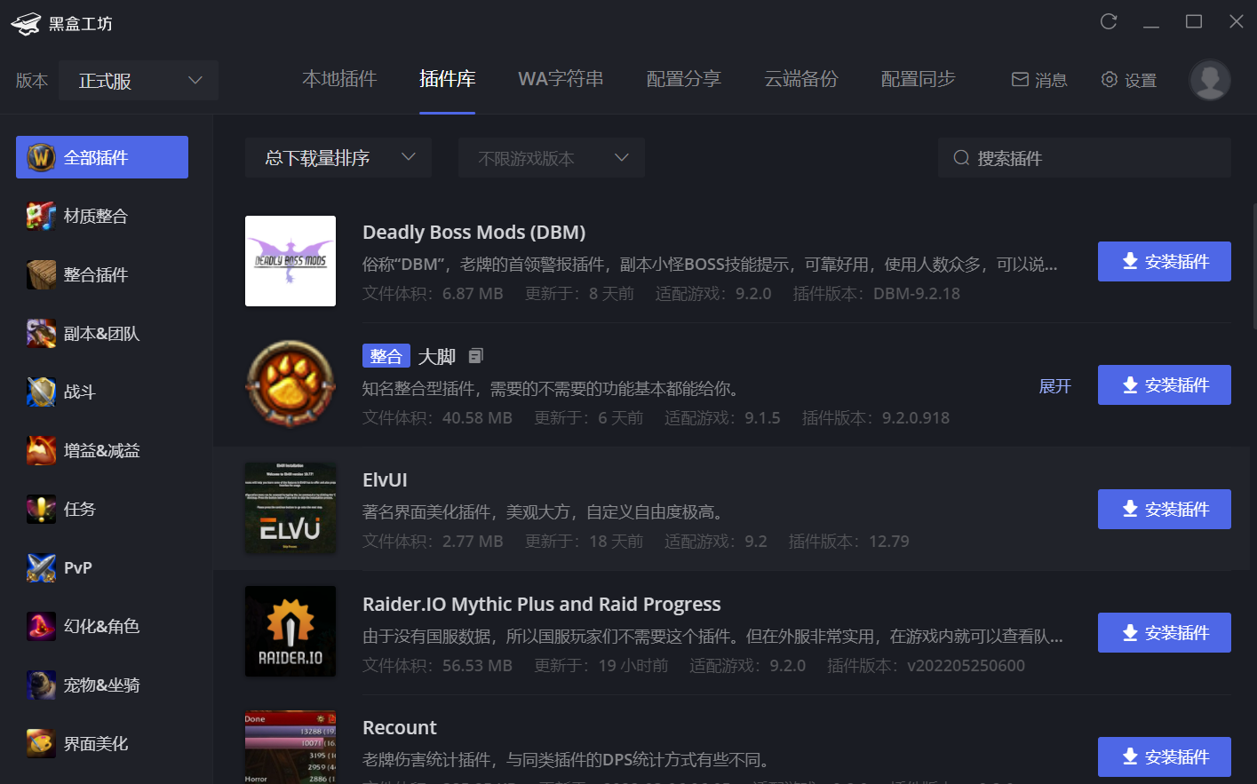The width and height of the screenshot is (1257, 784).
Task: Open the 总下载量排序 sort dropdown
Action: click(x=338, y=157)
